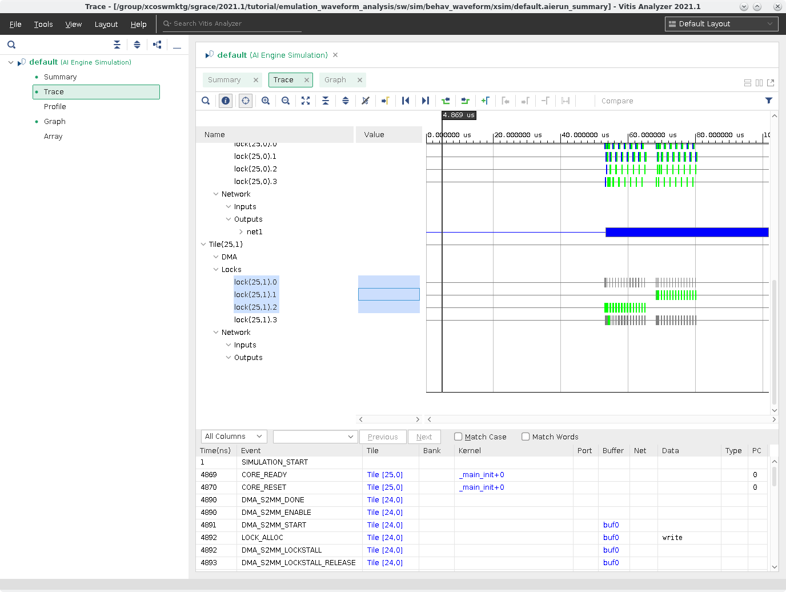Open the Default Layout dropdown
The width and height of the screenshot is (786, 592).
coord(721,24)
